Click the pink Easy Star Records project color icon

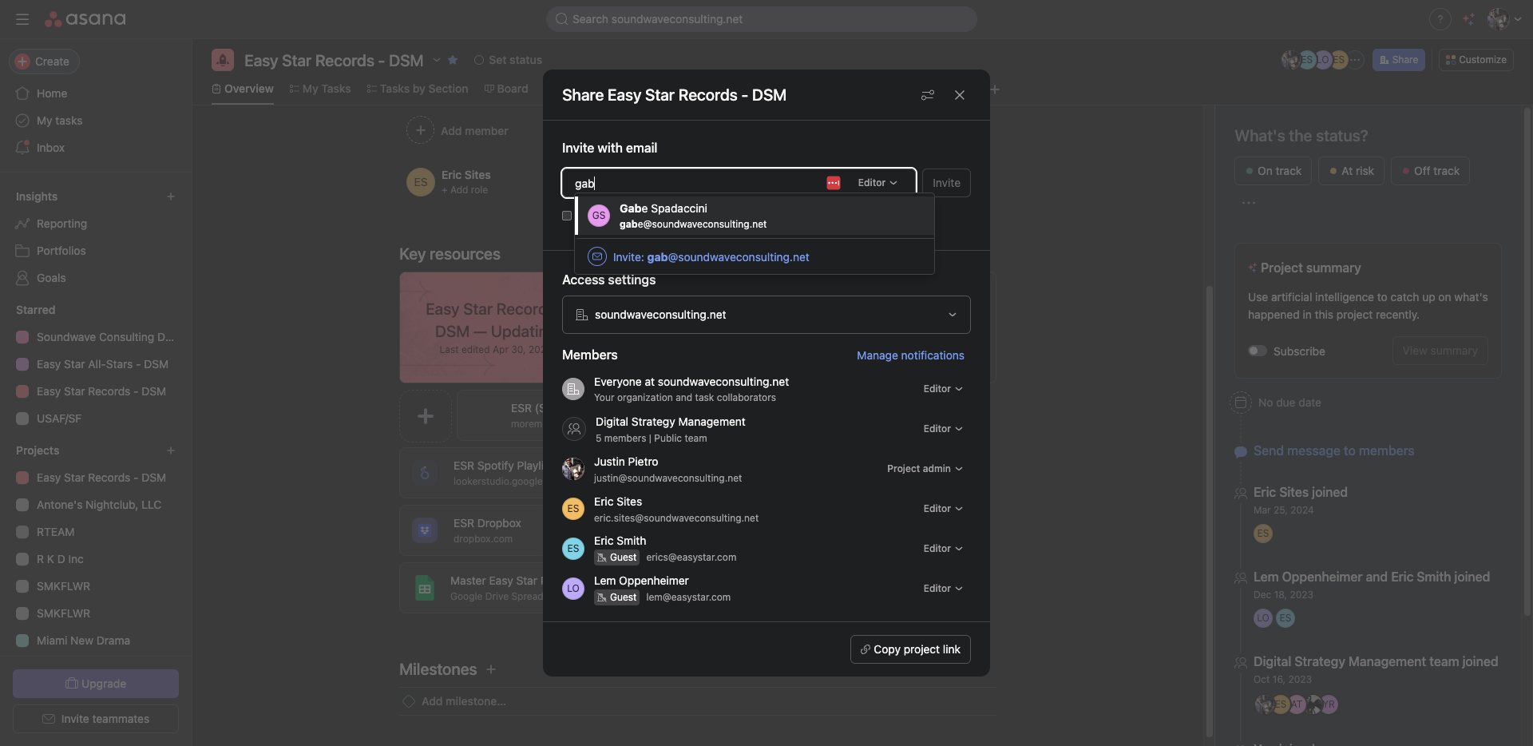coord(223,60)
